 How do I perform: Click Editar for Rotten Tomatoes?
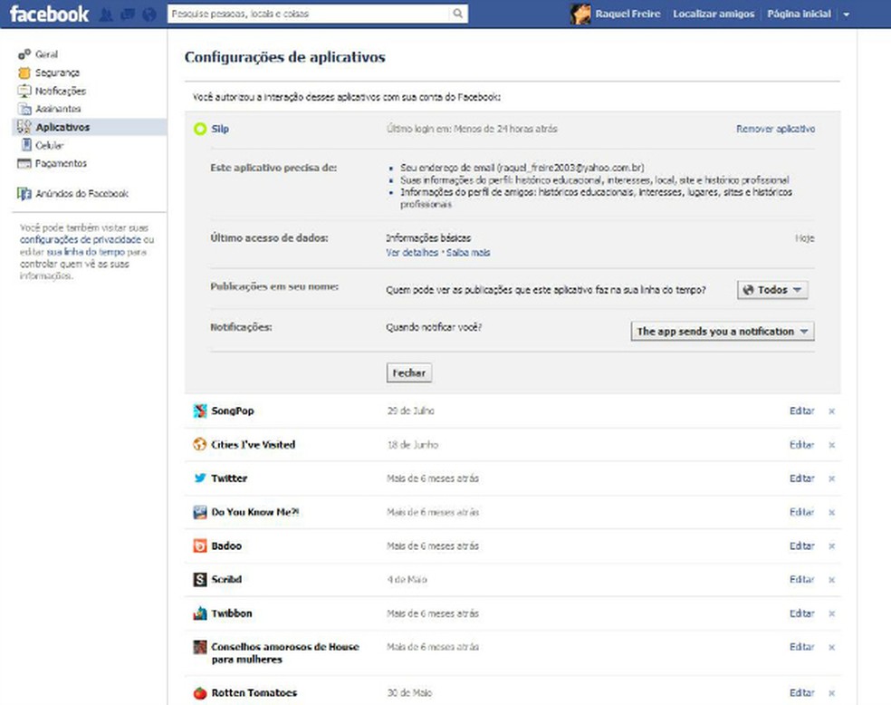point(801,693)
